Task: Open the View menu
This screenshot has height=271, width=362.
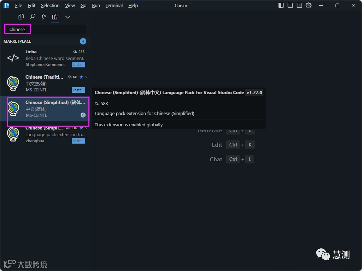Action: (70, 5)
